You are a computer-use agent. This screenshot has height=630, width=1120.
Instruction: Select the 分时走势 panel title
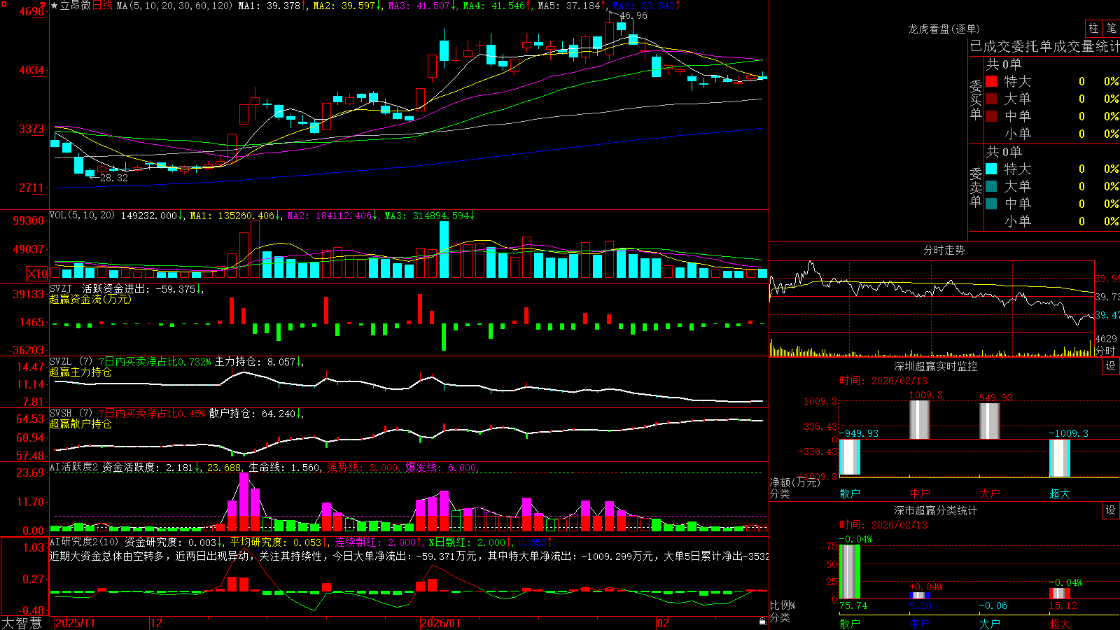click(x=944, y=250)
